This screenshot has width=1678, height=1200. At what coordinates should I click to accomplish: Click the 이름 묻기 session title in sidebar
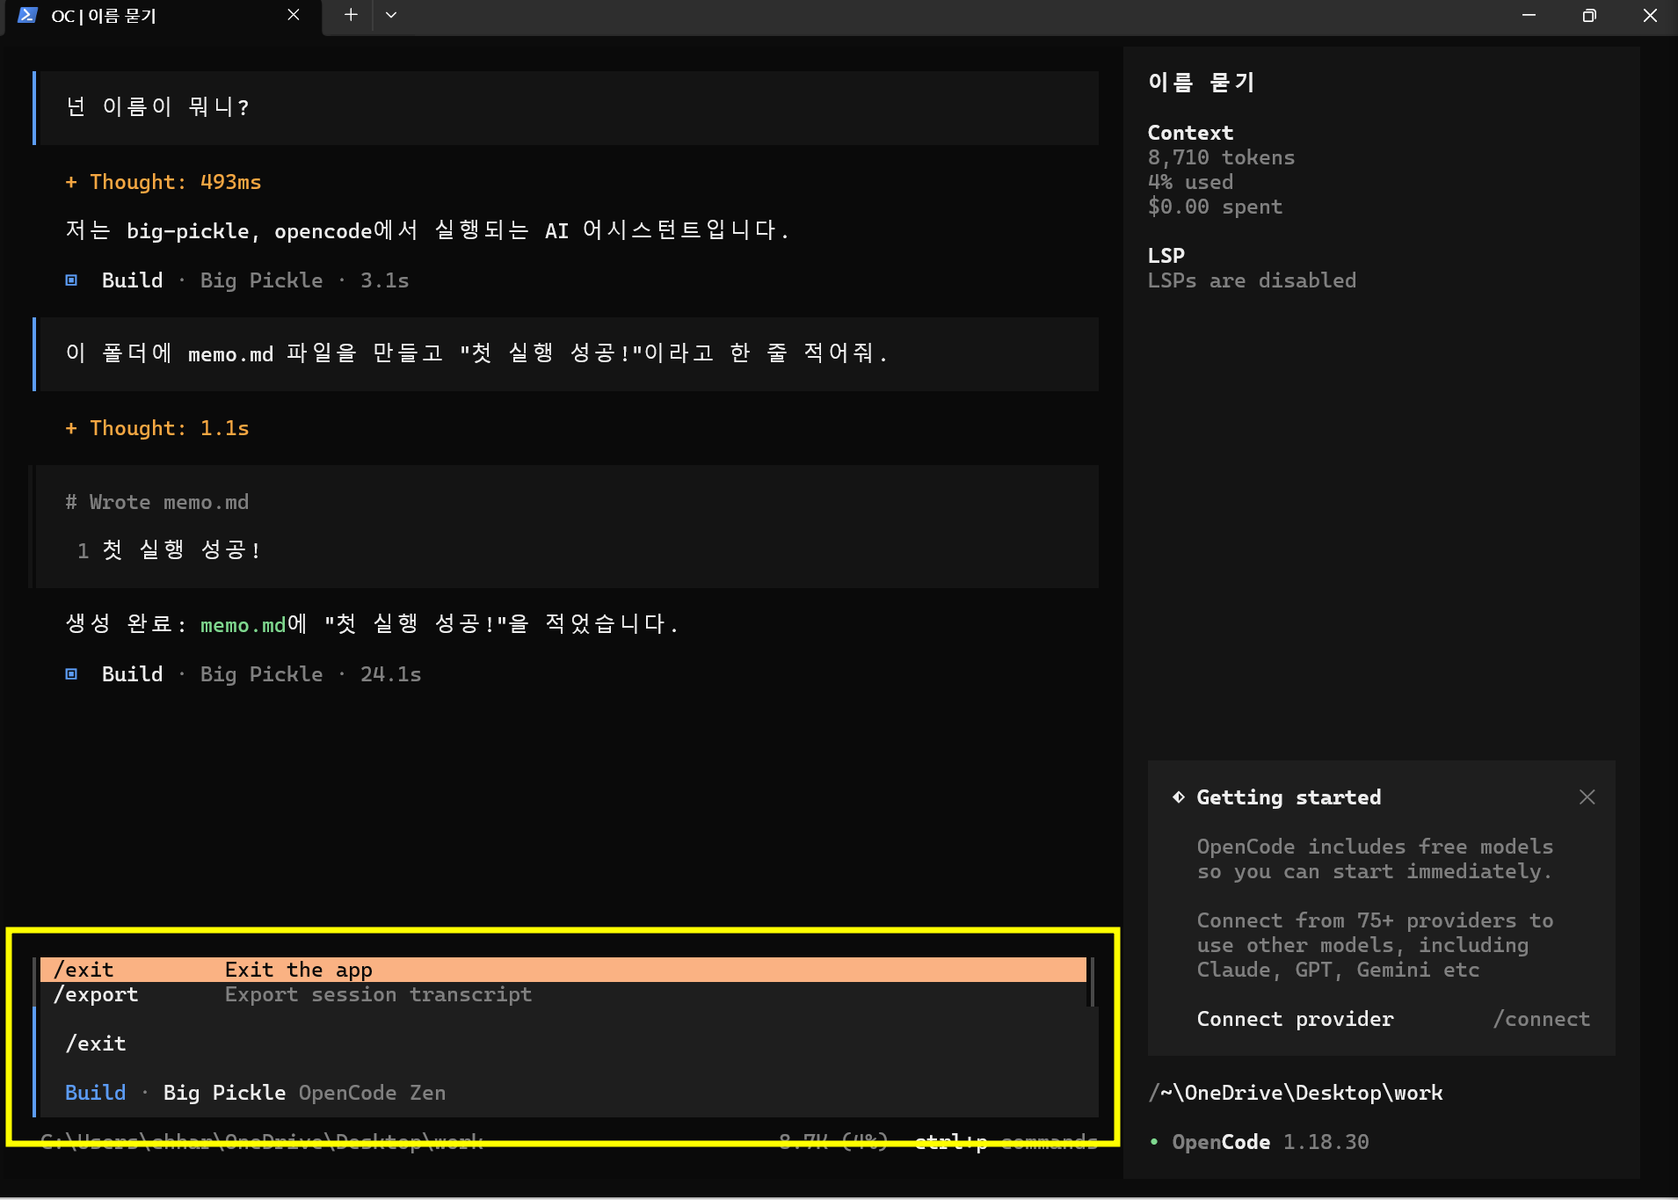tap(1202, 83)
